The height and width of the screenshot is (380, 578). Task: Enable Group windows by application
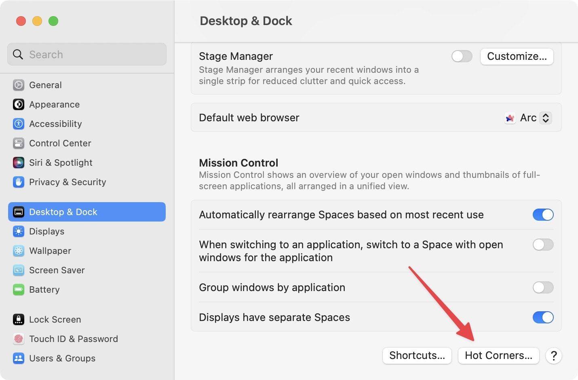[543, 287]
